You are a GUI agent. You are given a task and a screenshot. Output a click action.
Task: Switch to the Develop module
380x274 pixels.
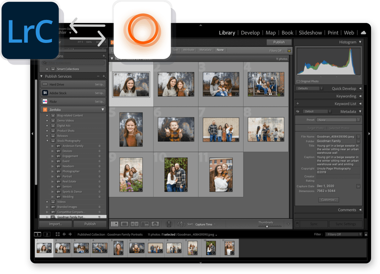tap(250, 33)
